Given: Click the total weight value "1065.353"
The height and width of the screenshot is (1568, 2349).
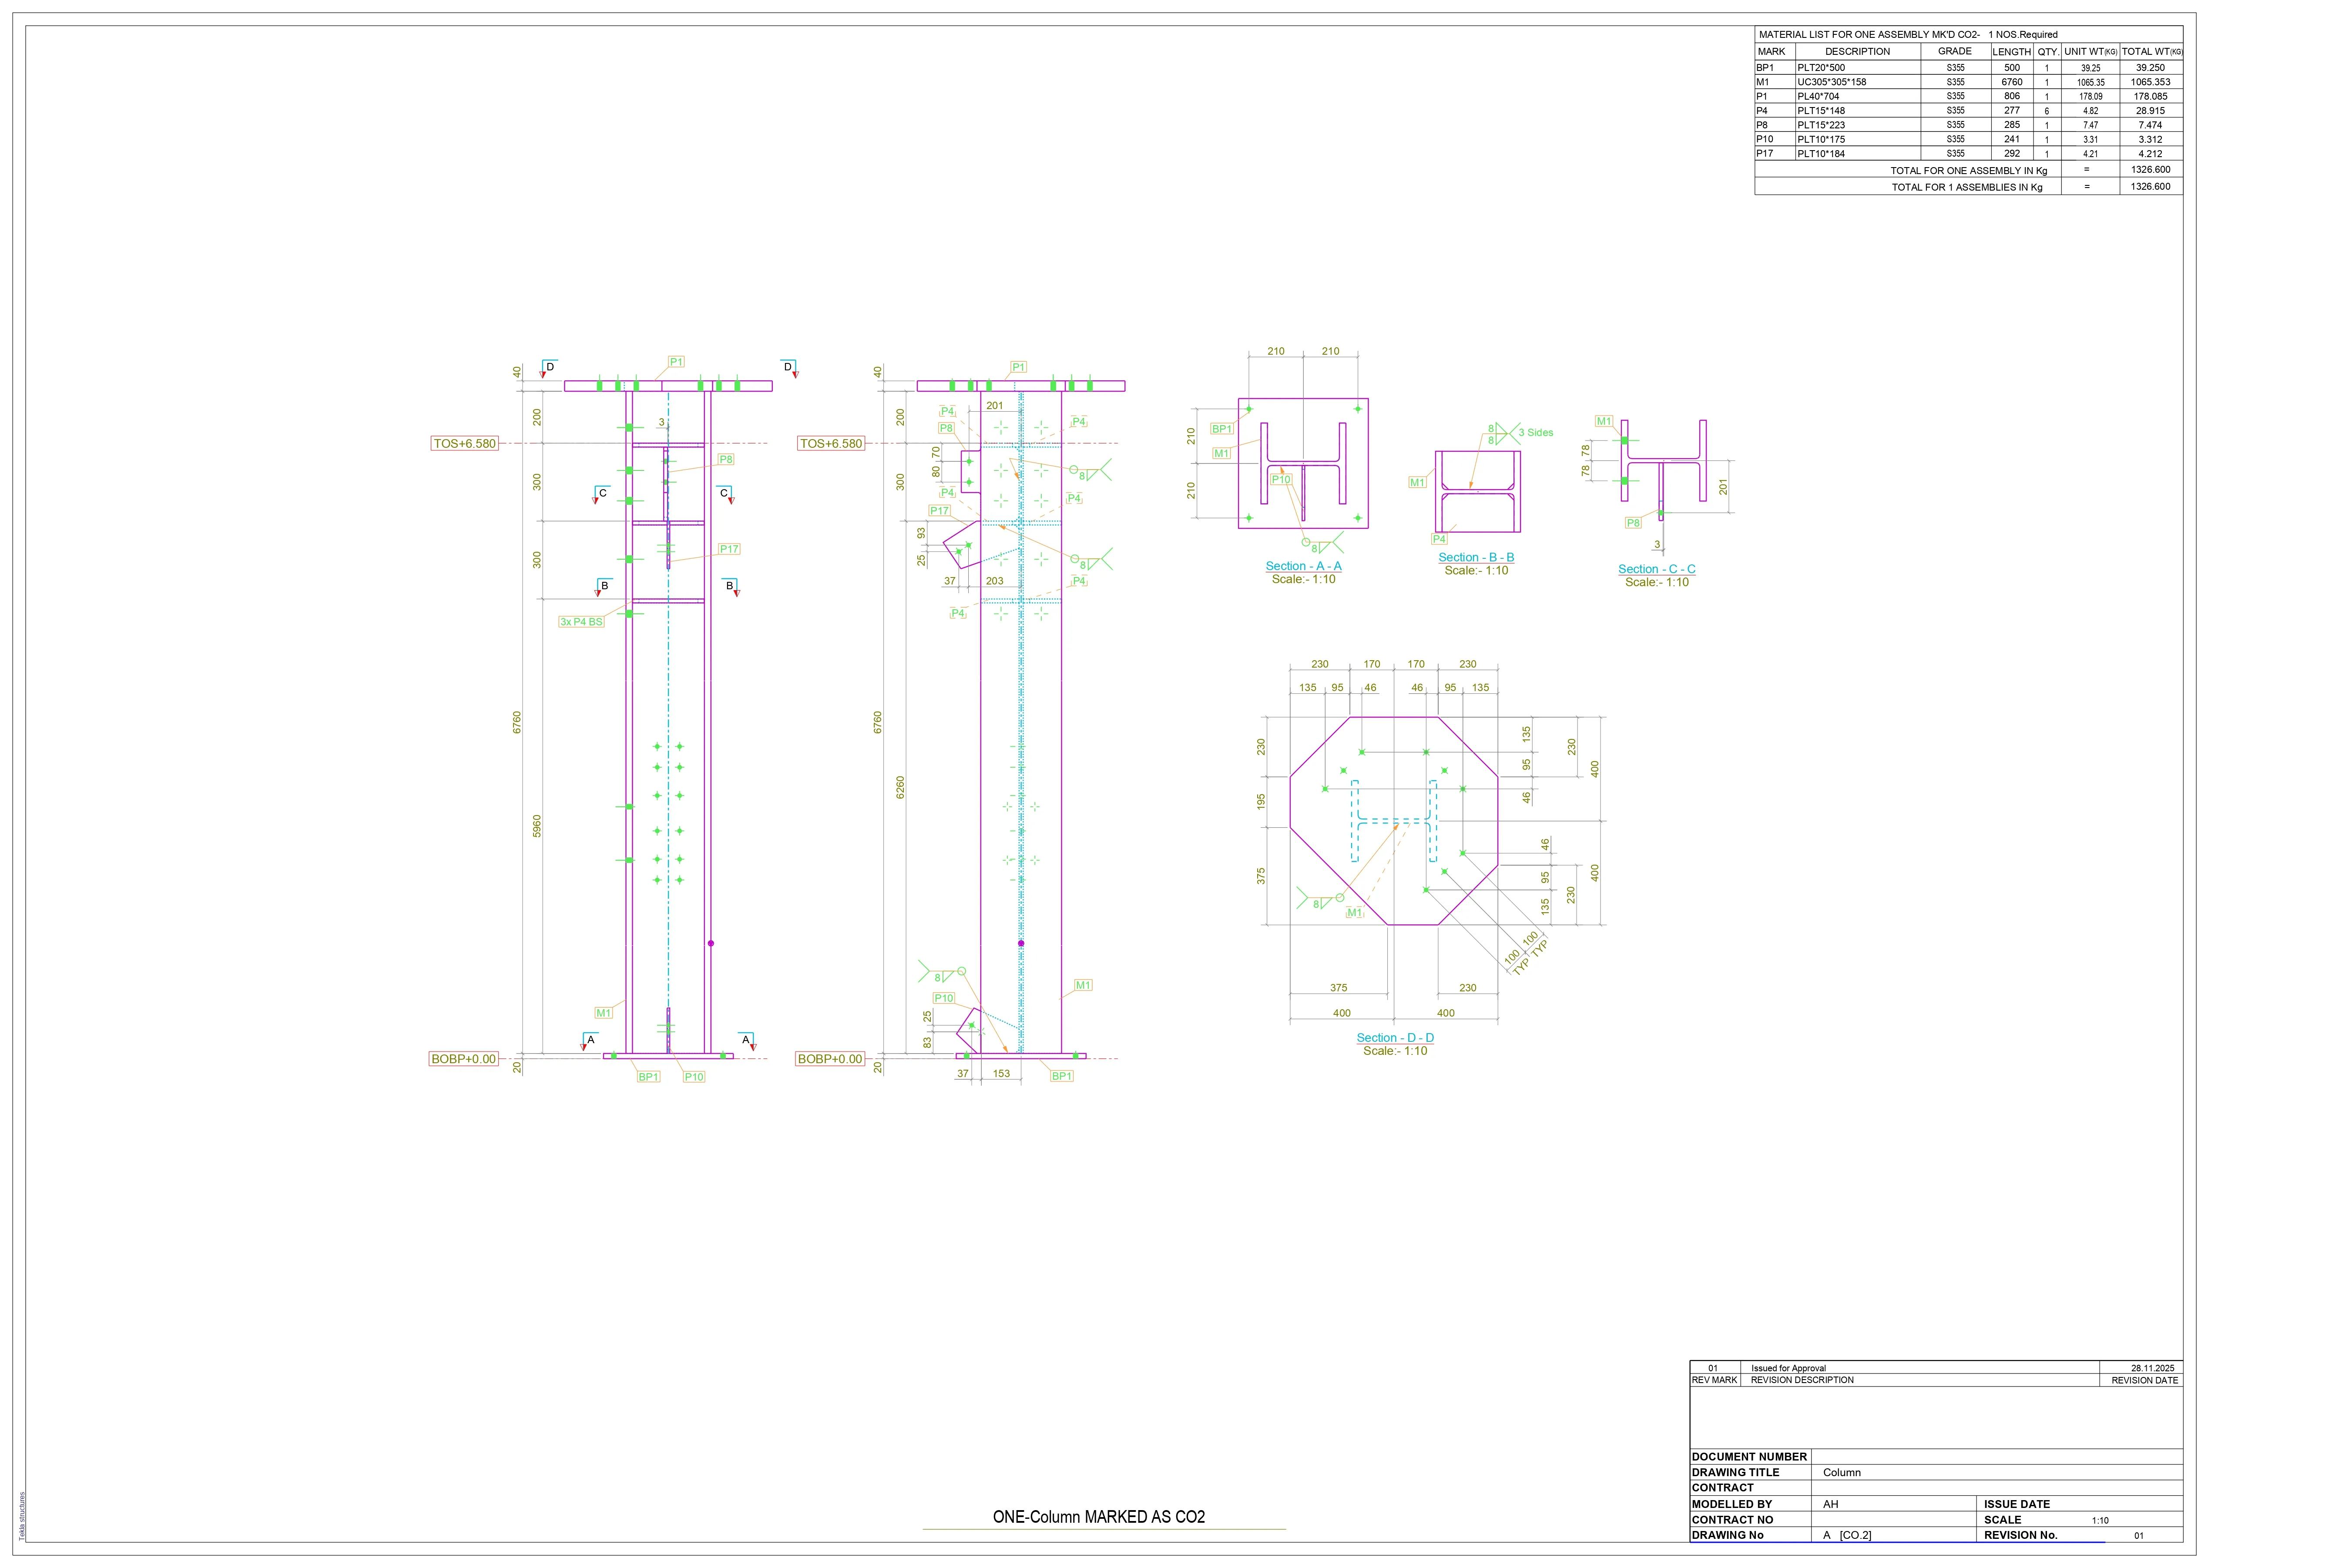Looking at the screenshot, I should [x=2150, y=82].
